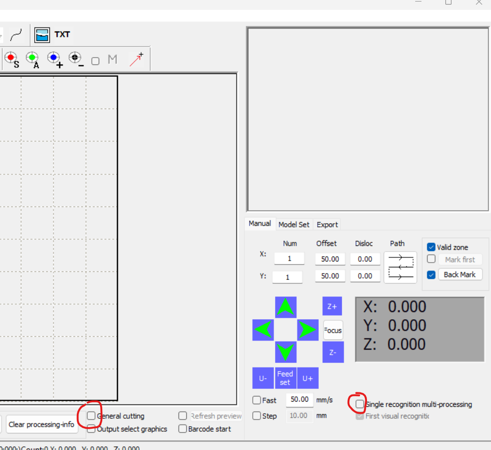Screen dimensions: 491x450
Task: Click the Focus button
Action: [x=333, y=330]
